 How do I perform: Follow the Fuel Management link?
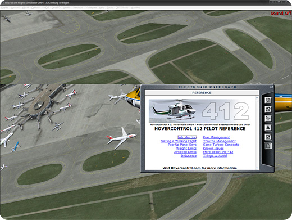[x=216, y=137]
